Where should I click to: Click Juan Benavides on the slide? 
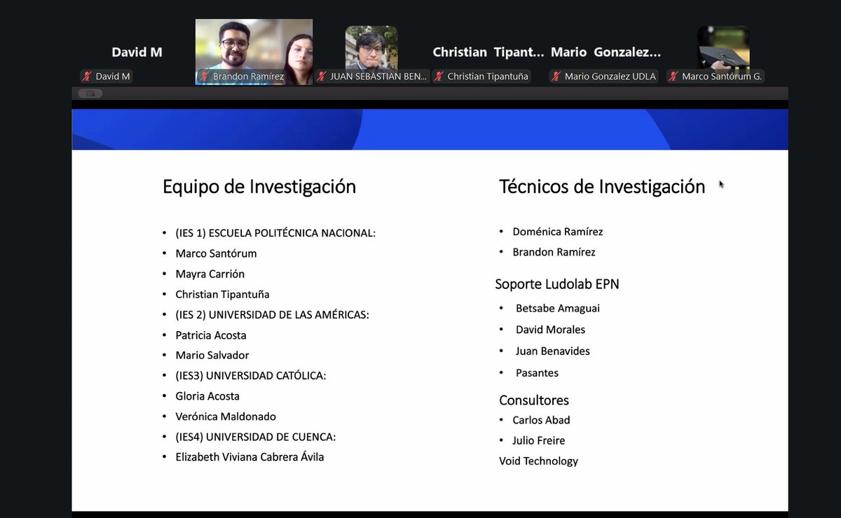coord(553,351)
